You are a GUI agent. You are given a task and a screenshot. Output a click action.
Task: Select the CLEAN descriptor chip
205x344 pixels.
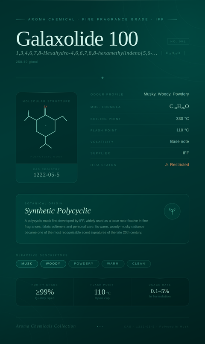(139, 264)
